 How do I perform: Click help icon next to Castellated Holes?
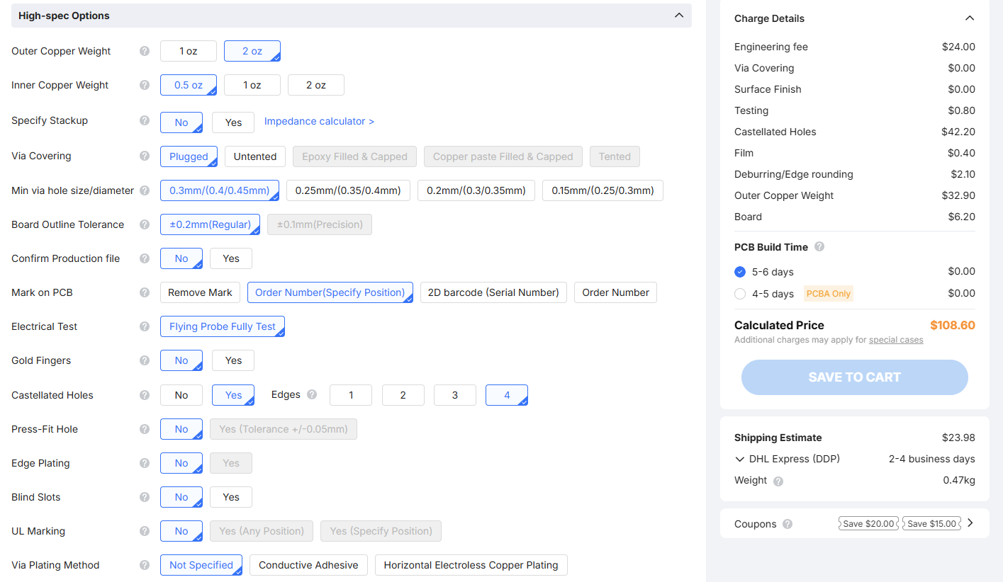click(145, 395)
